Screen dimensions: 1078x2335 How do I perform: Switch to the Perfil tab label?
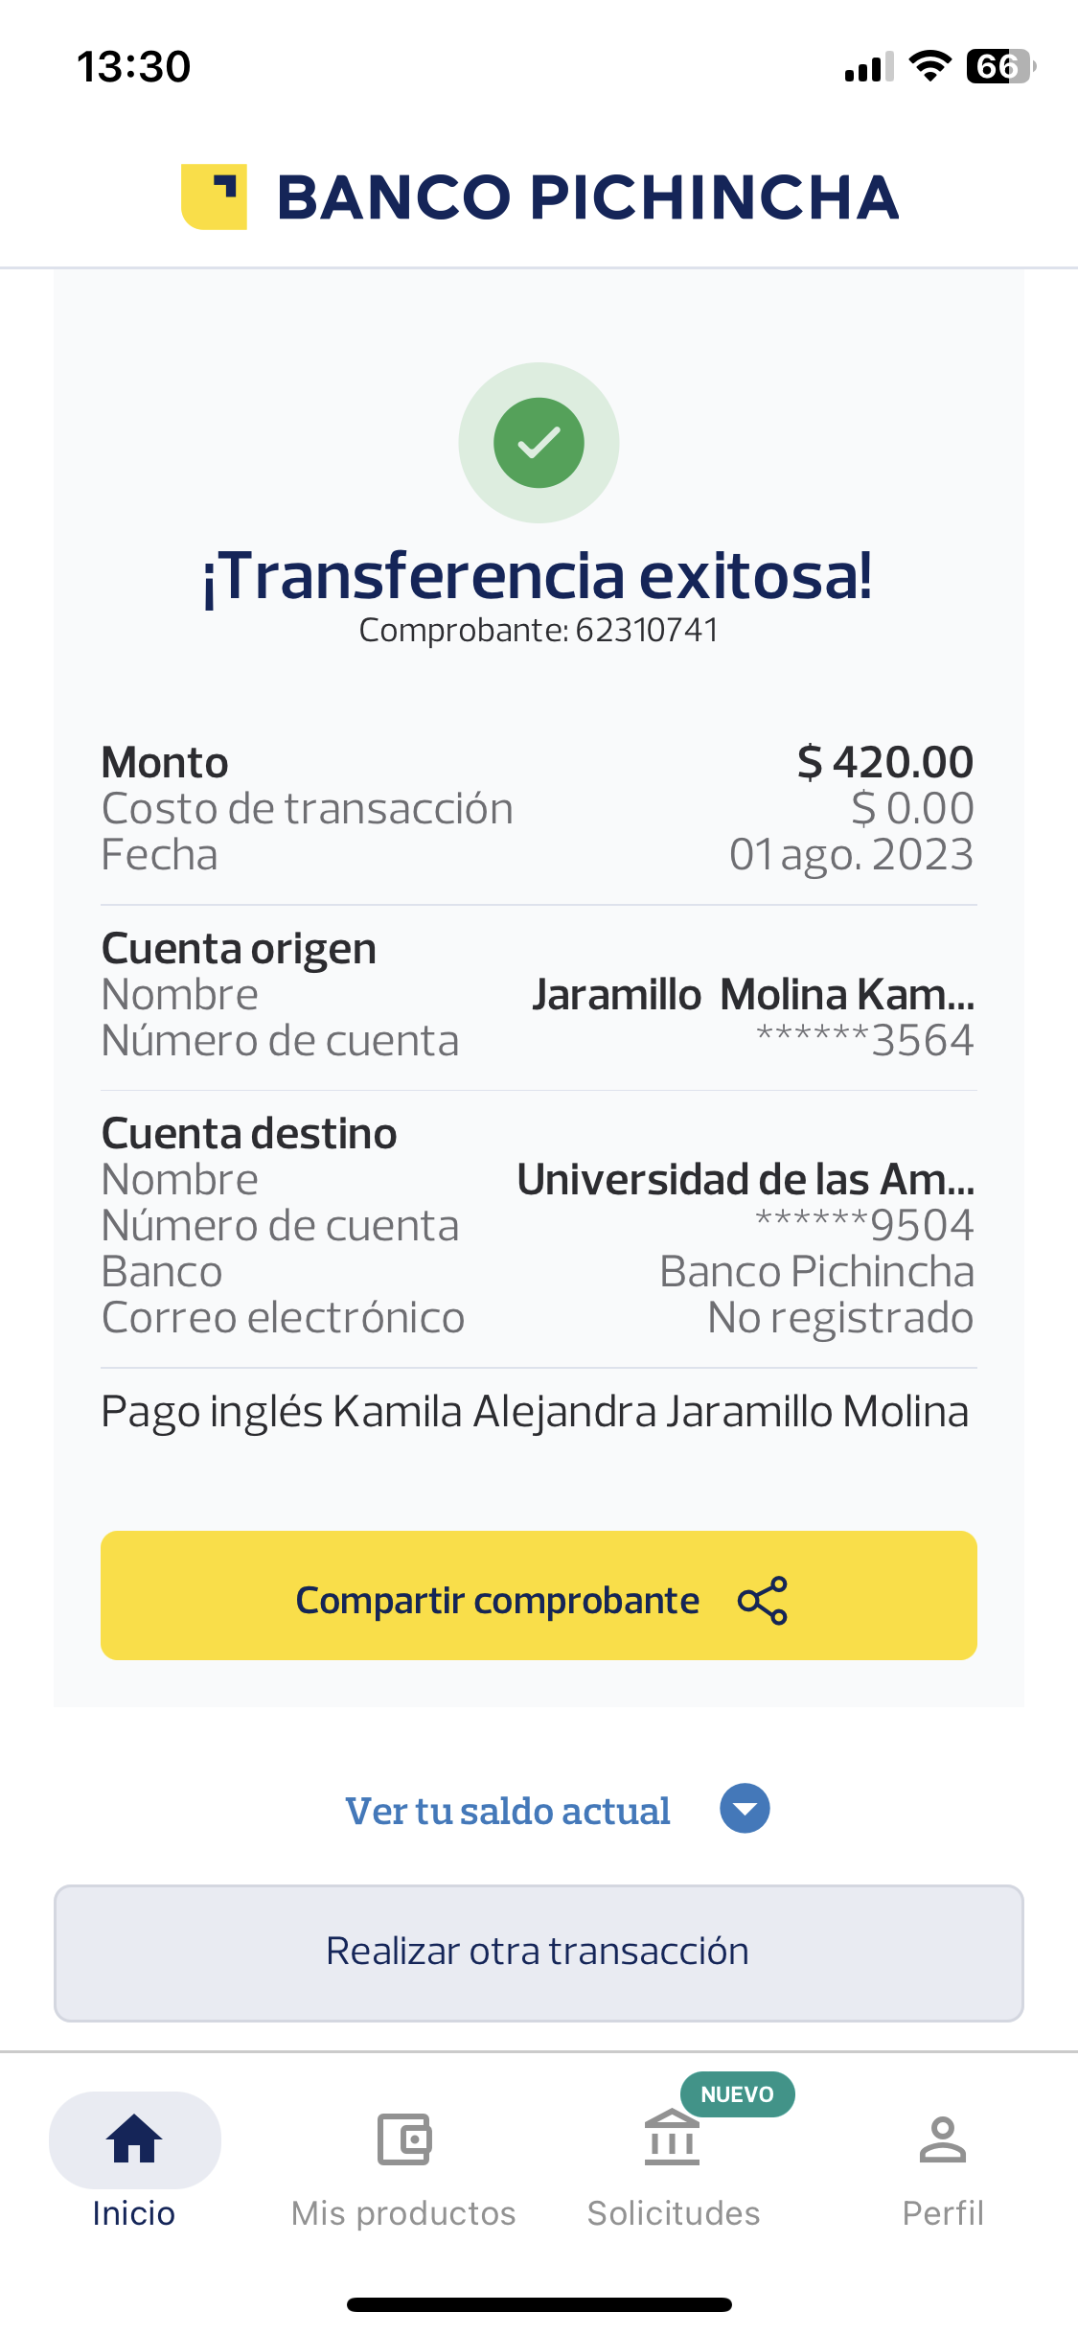(x=943, y=2212)
